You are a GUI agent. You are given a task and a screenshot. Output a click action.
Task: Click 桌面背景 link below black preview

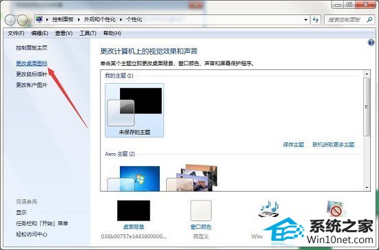pos(134,227)
